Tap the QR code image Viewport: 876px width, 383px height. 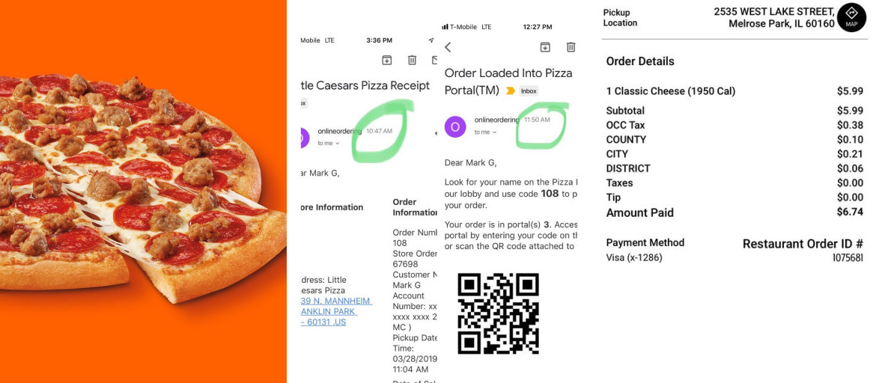coord(499,313)
